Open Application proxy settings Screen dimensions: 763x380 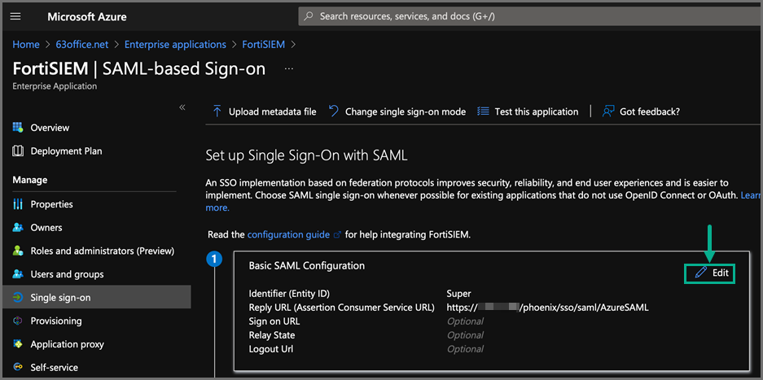coord(67,344)
